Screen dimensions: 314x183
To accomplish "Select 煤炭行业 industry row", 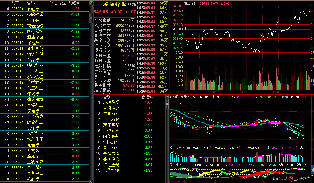I will point(45,94).
